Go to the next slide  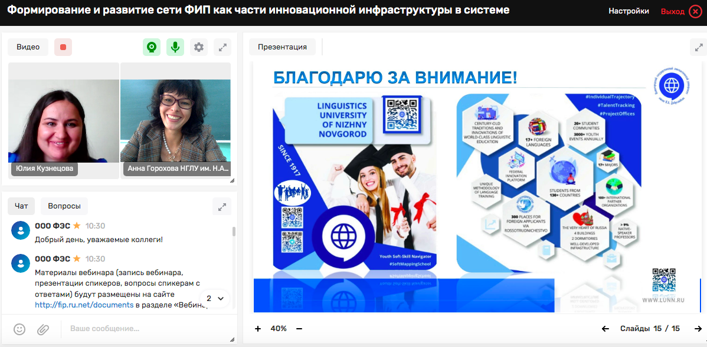[x=698, y=329]
